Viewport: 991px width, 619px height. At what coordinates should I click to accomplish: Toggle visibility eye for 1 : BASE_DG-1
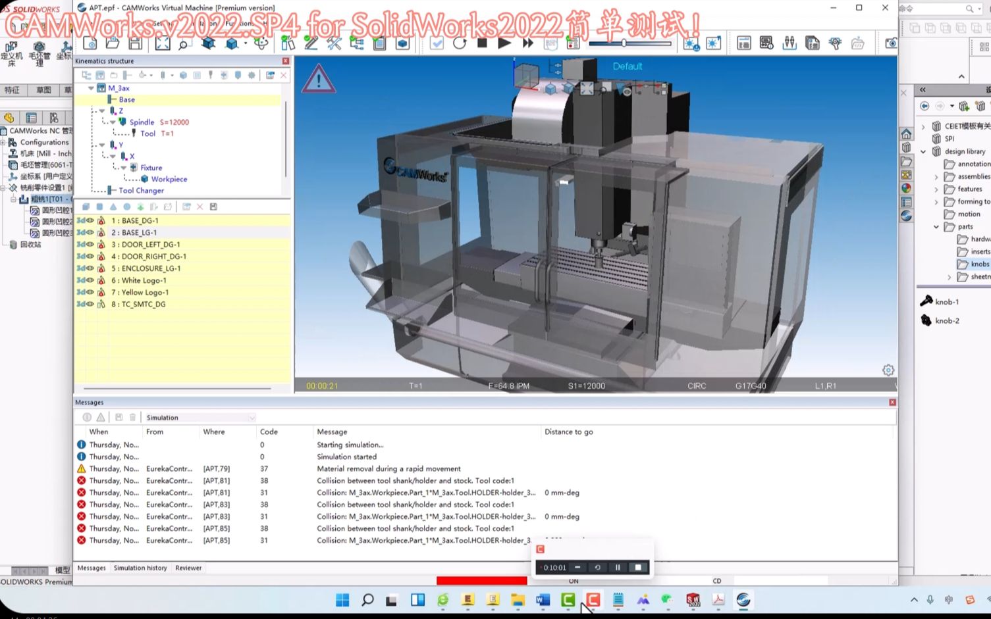pyautogui.click(x=90, y=221)
